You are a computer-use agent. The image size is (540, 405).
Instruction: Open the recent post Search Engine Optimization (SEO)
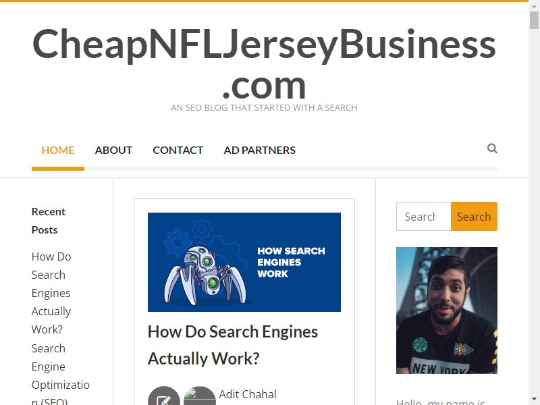[x=61, y=375]
